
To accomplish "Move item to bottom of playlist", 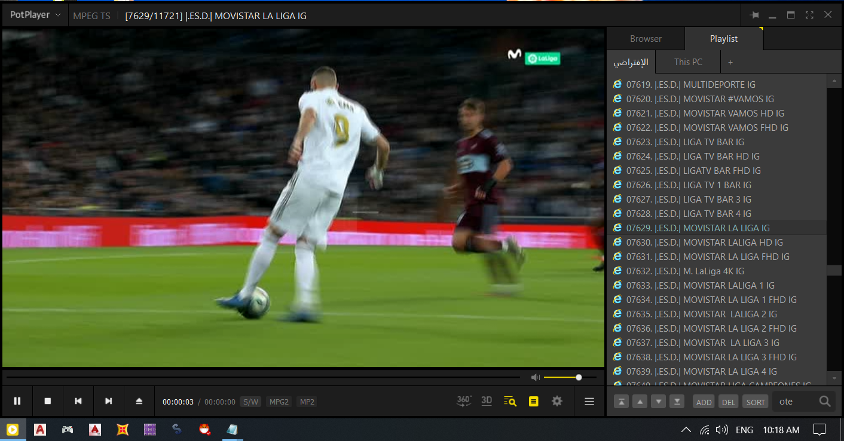I will click(677, 402).
